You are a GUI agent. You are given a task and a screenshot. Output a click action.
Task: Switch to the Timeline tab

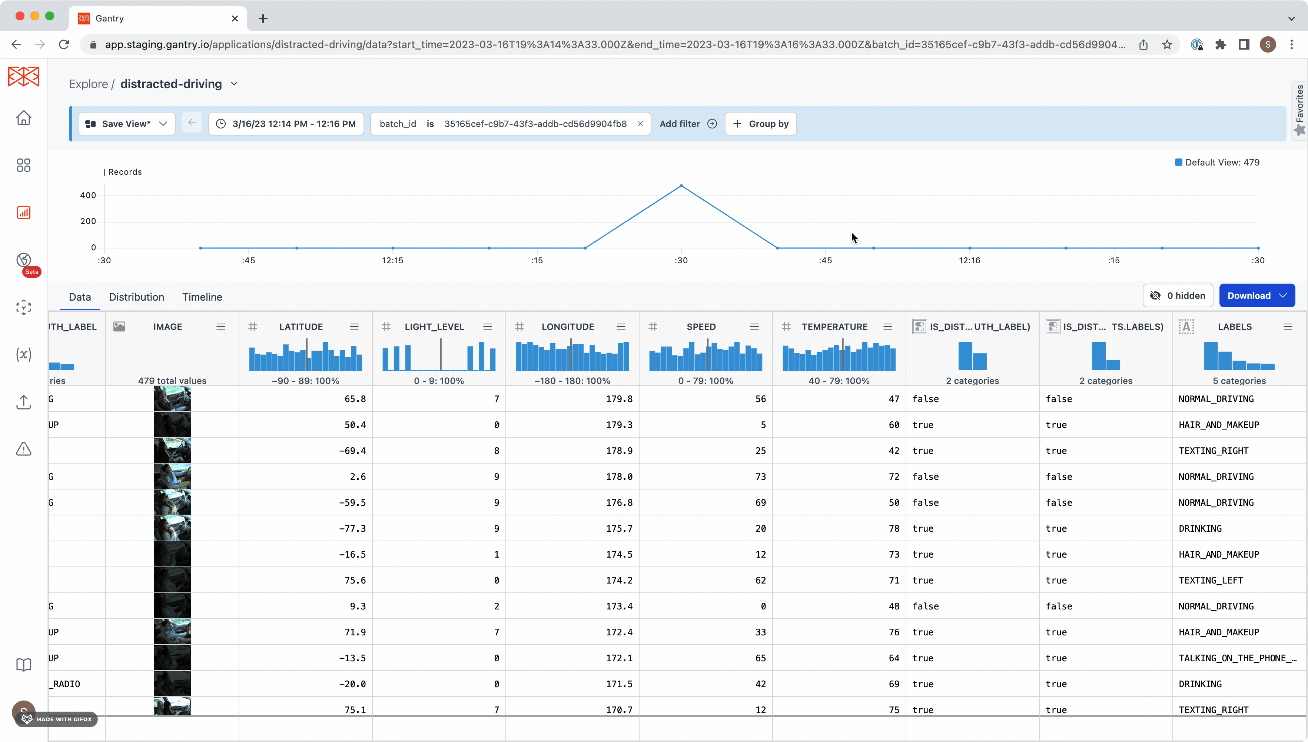(x=202, y=297)
